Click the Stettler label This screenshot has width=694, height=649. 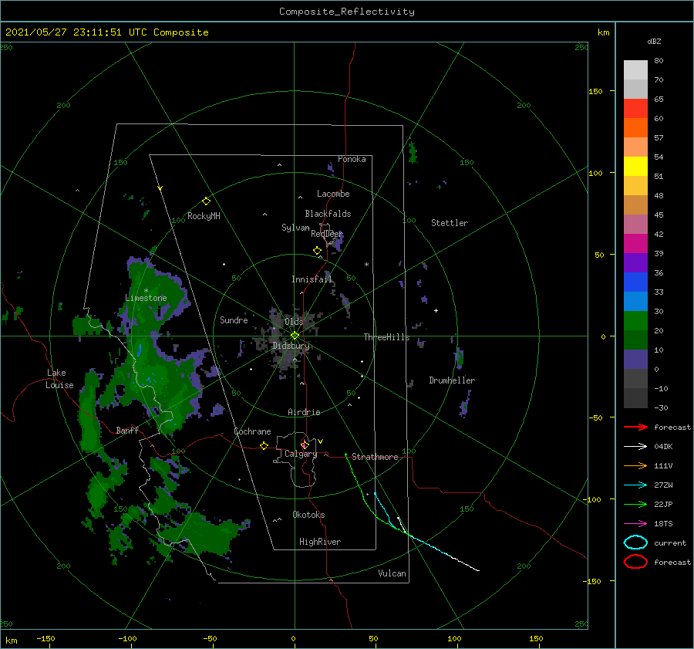pos(450,223)
